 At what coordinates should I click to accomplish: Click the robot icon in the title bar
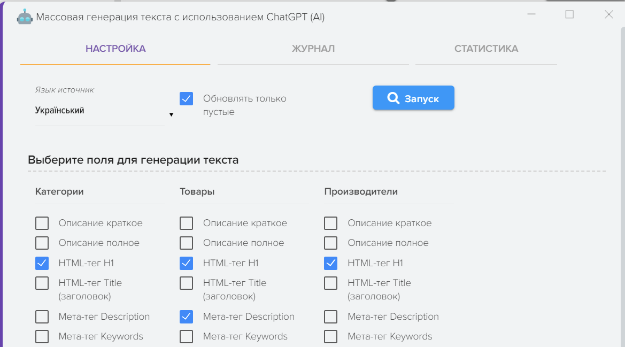click(x=25, y=17)
